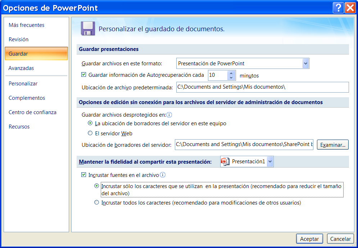Click the Presentación1 PowerPoint file icon
Image resolution: width=358 pixels, height=248 pixels.
click(x=225, y=162)
